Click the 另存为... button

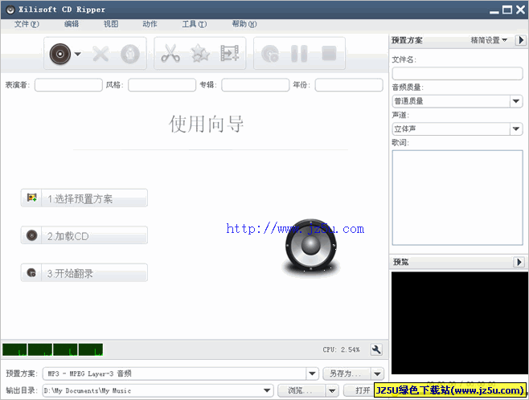[x=347, y=373]
